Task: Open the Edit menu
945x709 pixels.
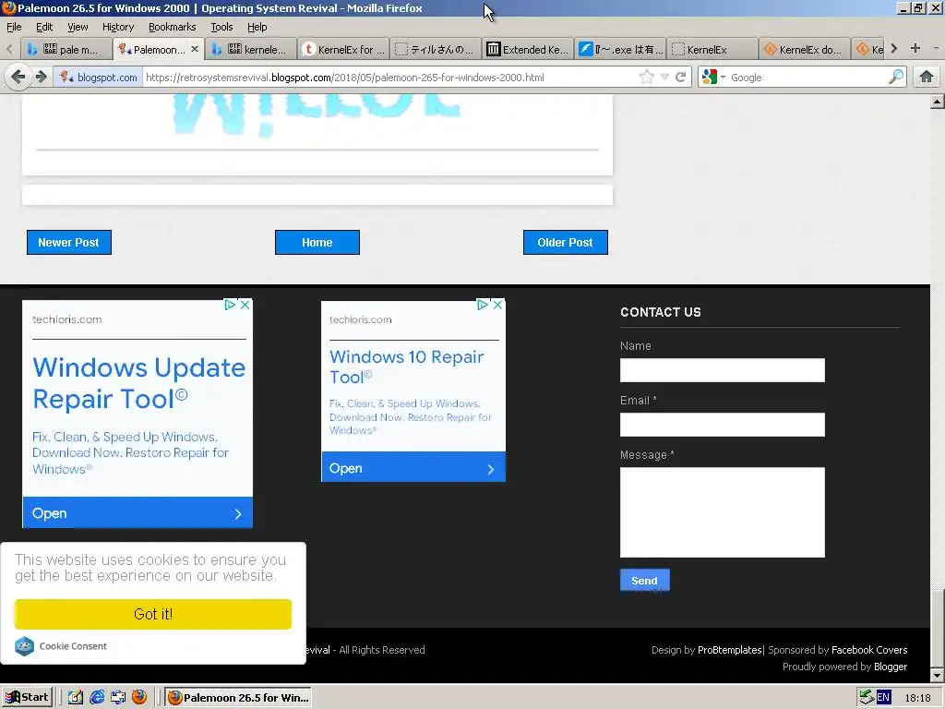Action: [44, 27]
